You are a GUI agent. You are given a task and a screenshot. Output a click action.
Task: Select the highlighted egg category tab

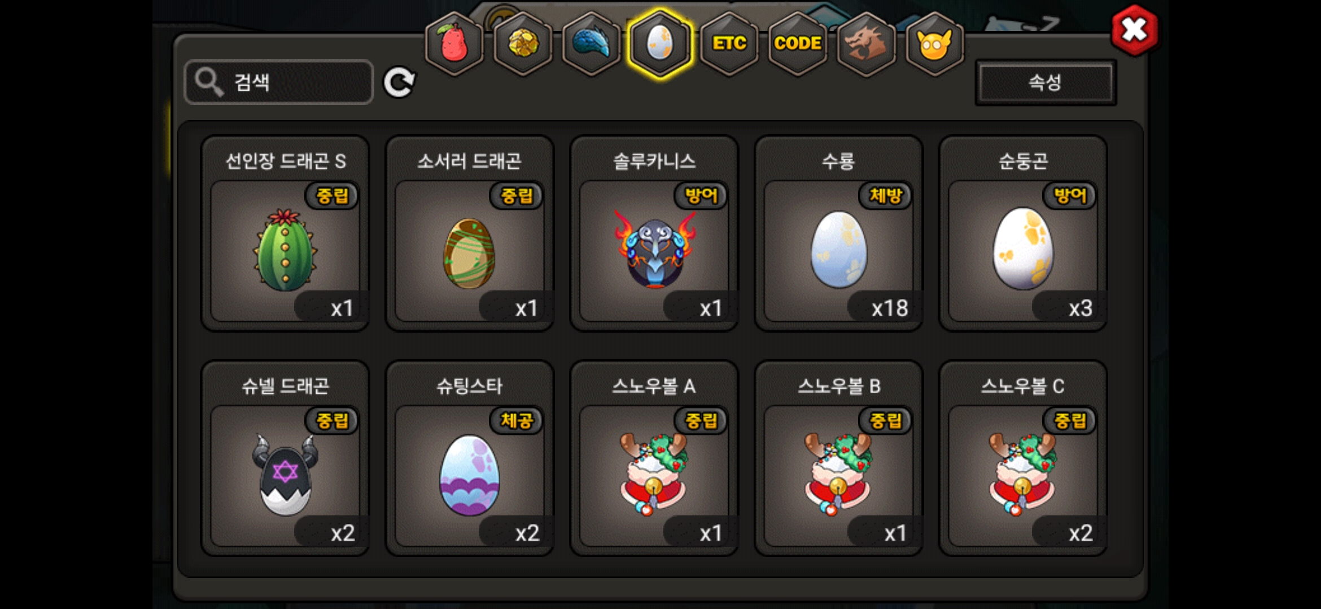(x=660, y=43)
